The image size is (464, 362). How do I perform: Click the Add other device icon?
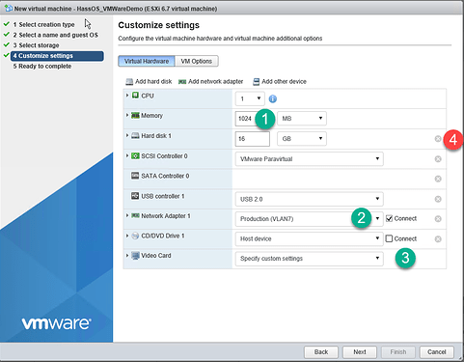click(256, 82)
